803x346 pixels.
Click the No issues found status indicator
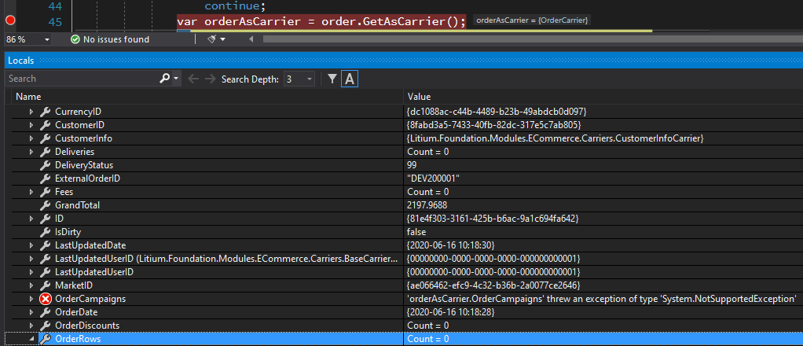click(x=111, y=39)
